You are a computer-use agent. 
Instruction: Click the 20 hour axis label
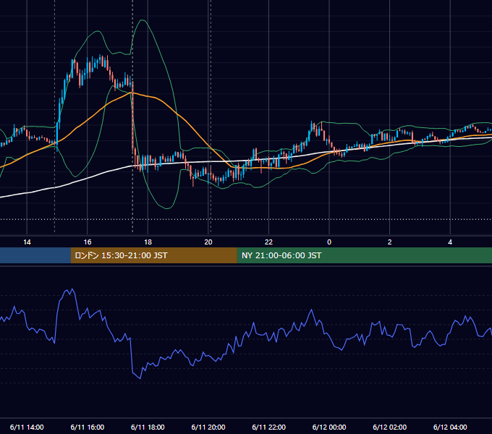208,242
